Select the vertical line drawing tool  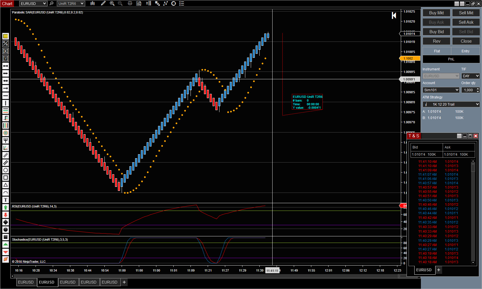tap(5, 103)
